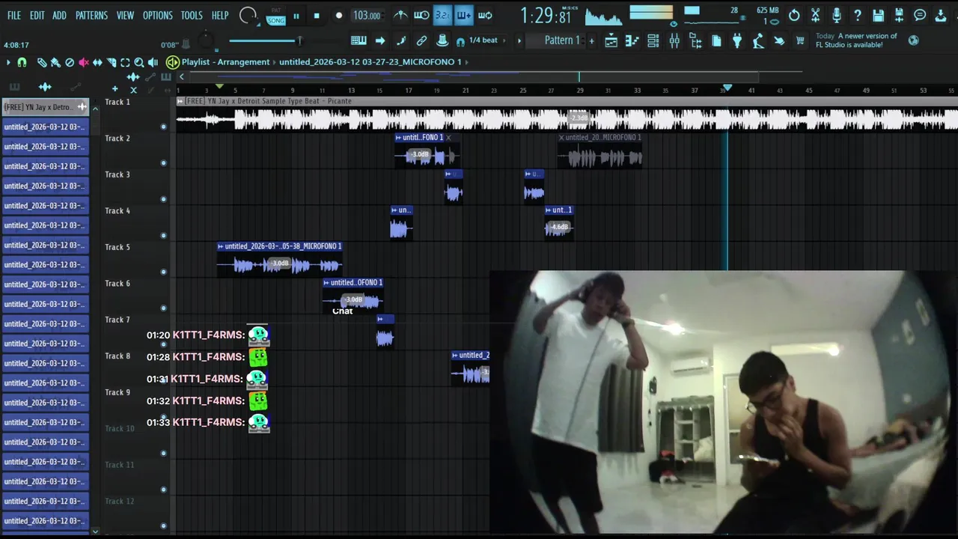This screenshot has height=539, width=958.
Task: Open menu of 05-38_MICROFONO 1 clip on Track 5
Action: 221,246
